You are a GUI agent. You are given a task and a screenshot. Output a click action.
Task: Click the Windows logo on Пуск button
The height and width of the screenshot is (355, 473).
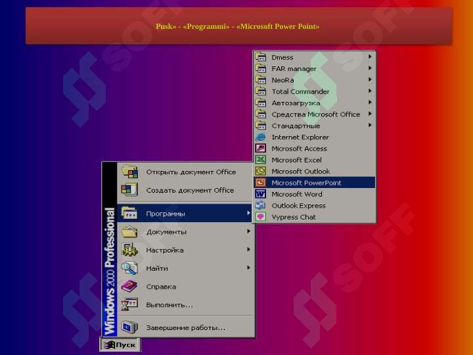[x=109, y=345]
